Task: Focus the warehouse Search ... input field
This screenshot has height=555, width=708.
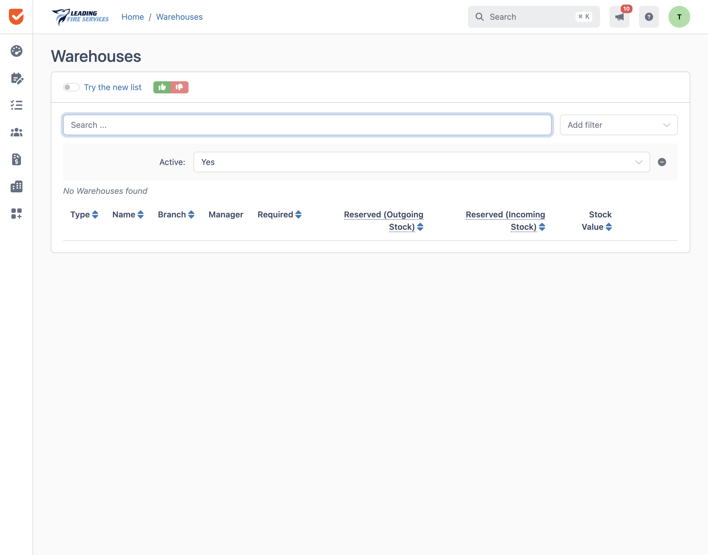Action: 307,125
